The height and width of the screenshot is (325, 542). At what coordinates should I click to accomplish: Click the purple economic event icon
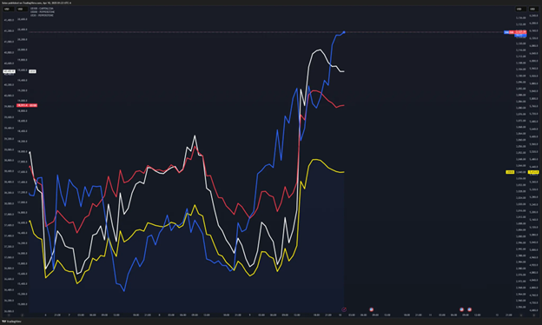344,309
